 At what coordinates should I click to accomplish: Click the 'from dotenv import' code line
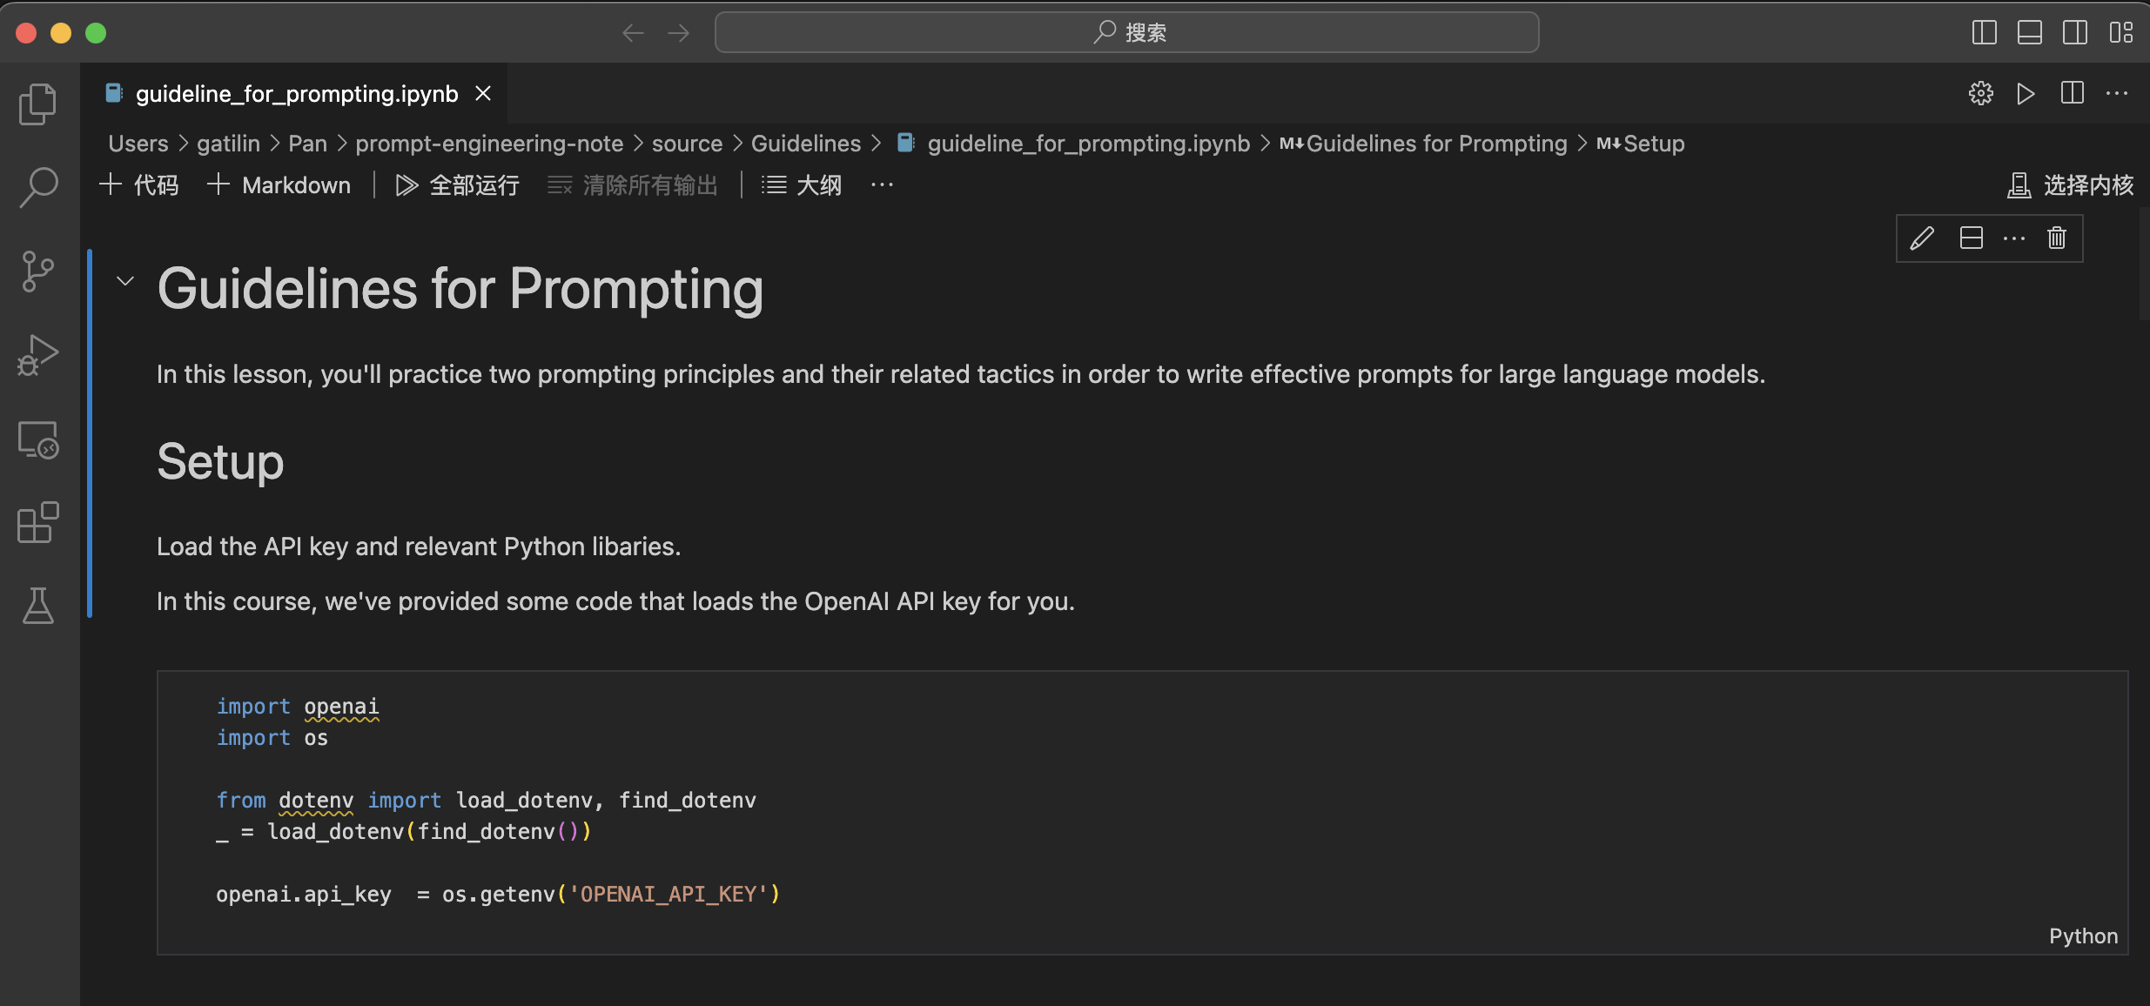(486, 801)
